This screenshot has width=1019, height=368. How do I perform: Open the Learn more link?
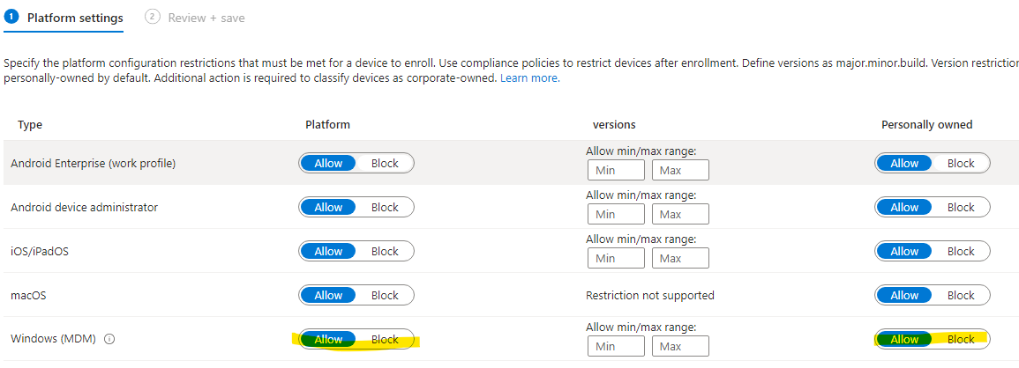(529, 77)
